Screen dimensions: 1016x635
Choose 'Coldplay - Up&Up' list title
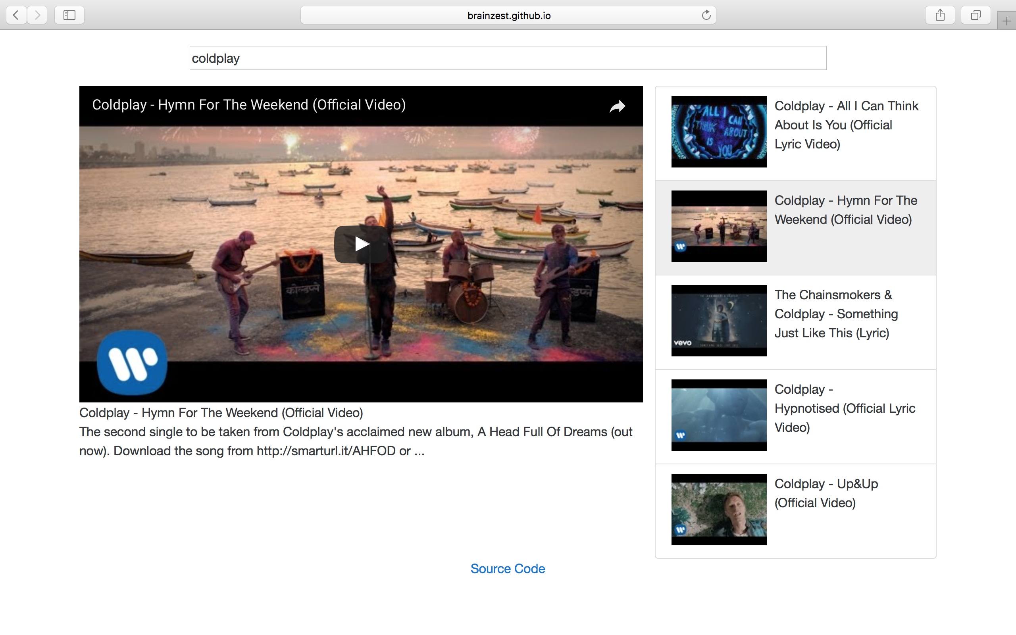pos(826,493)
